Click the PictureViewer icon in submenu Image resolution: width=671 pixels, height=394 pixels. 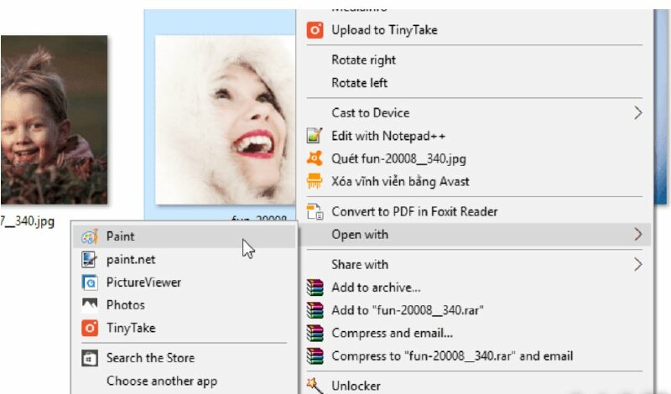(90, 283)
